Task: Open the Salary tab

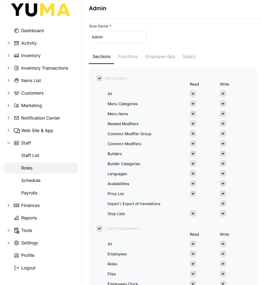Action: pos(189,57)
